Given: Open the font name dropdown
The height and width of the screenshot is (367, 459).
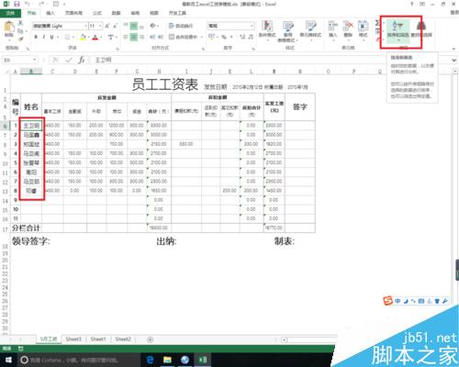Looking at the screenshot, I should pyautogui.click(x=85, y=26).
